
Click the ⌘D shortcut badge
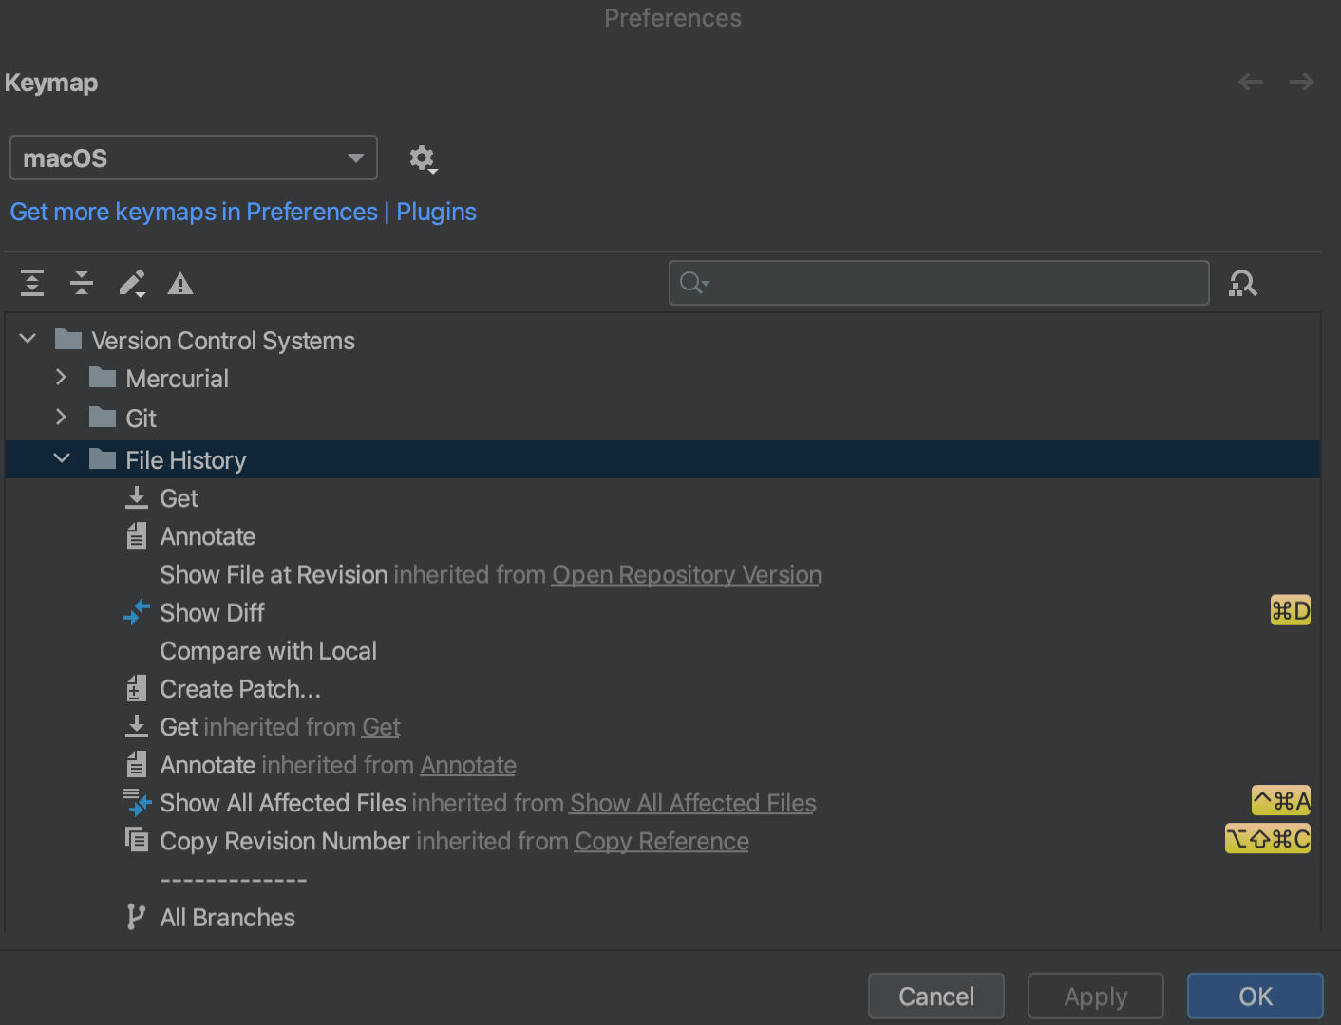click(1290, 610)
